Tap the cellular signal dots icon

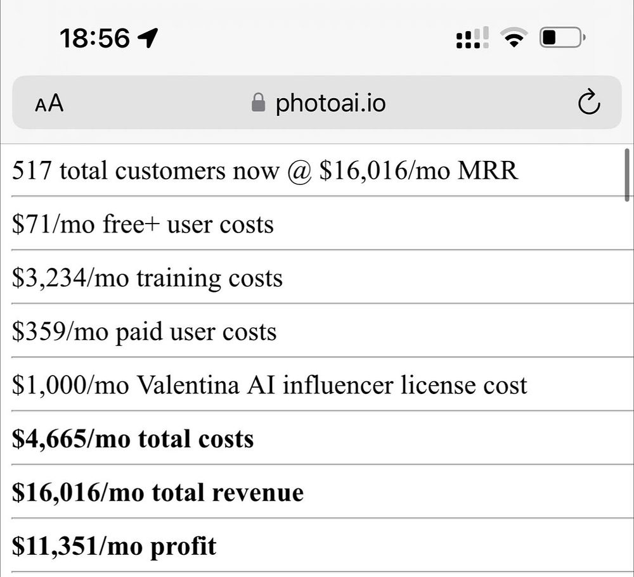(x=472, y=39)
